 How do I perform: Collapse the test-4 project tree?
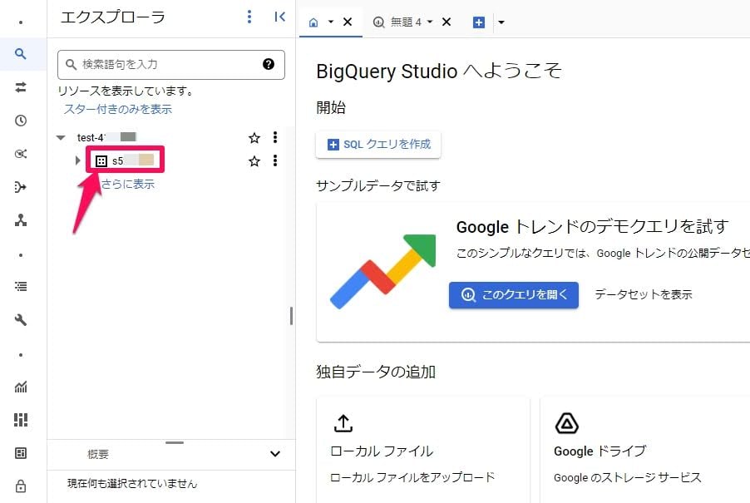tap(61, 138)
